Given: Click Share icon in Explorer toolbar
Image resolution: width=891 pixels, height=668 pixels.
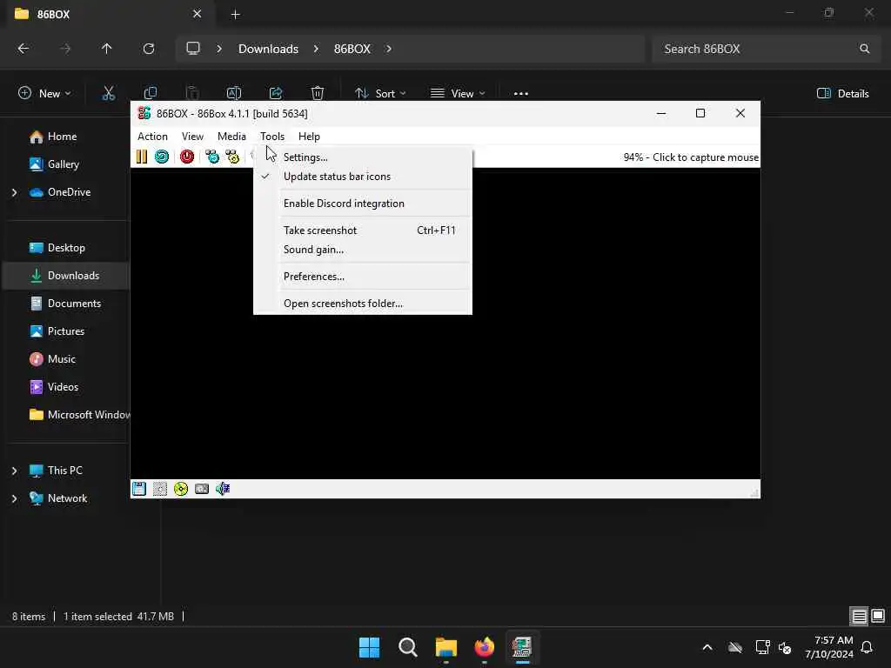Looking at the screenshot, I should [276, 93].
